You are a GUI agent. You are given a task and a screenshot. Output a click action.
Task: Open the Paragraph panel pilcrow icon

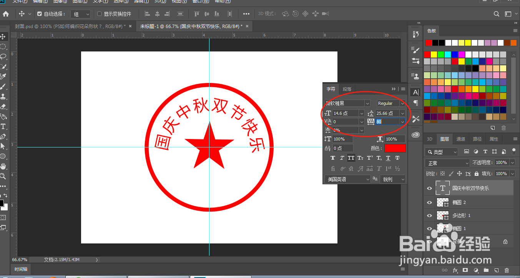pos(415,103)
